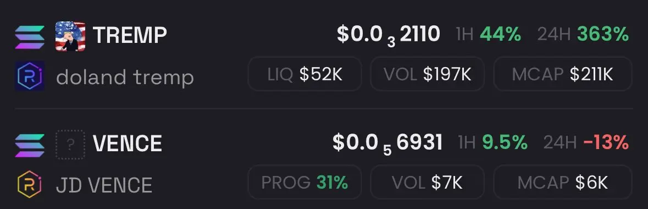Click the blue Raydium icon by doland tremp
648x209 pixels.
click(x=30, y=76)
